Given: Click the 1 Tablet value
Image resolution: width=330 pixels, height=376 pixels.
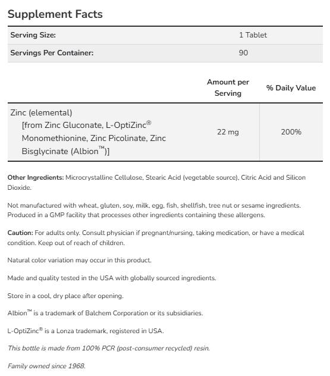Looking at the screenshot, I should click(253, 35).
